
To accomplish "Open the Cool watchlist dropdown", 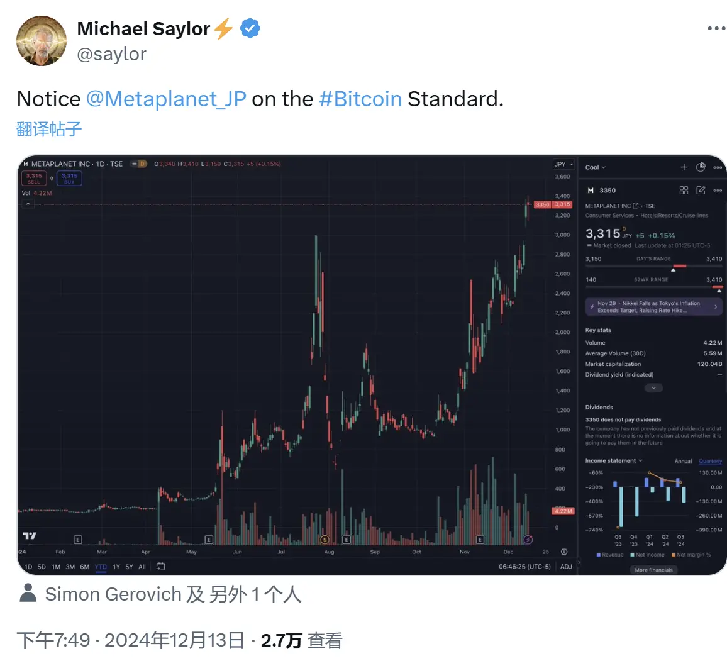I will click(594, 167).
